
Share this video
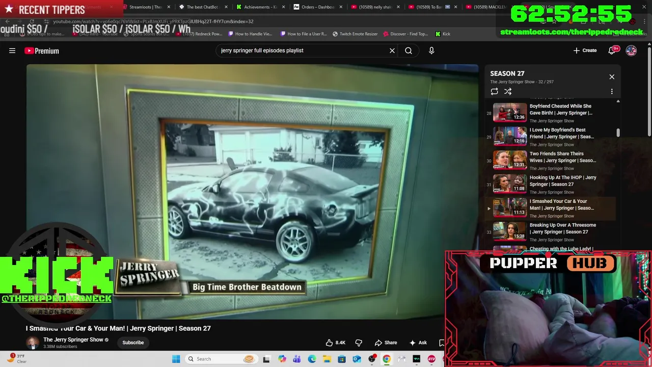(x=386, y=343)
